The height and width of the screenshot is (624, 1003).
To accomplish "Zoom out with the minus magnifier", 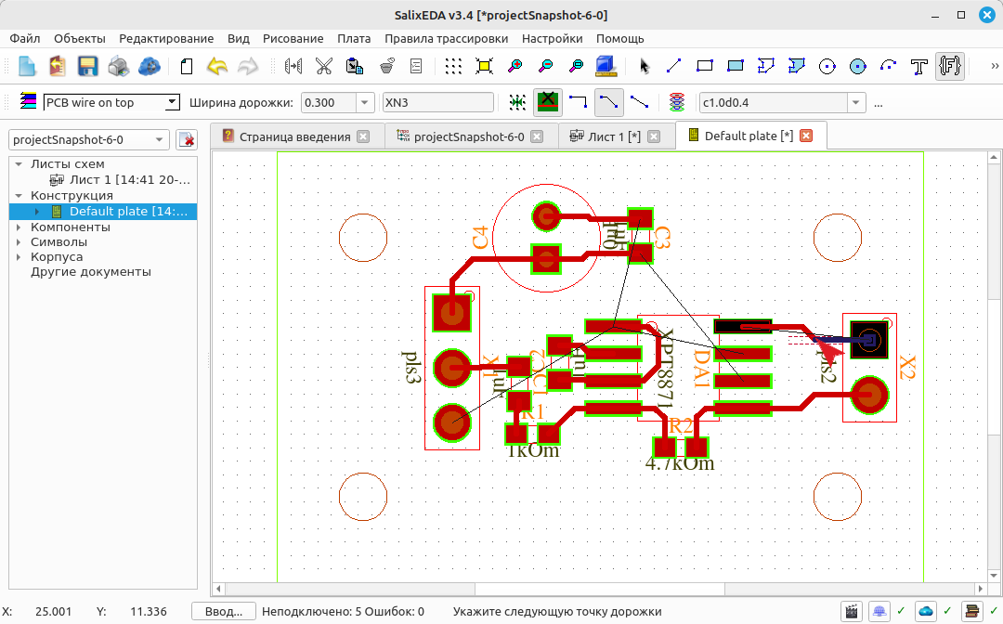I will pos(546,66).
